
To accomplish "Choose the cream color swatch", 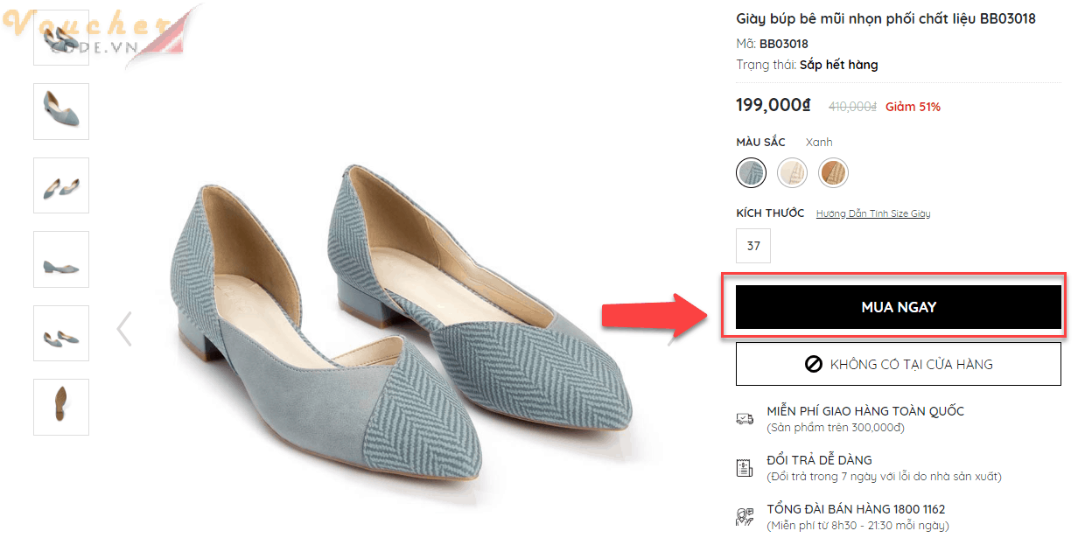I will (793, 172).
